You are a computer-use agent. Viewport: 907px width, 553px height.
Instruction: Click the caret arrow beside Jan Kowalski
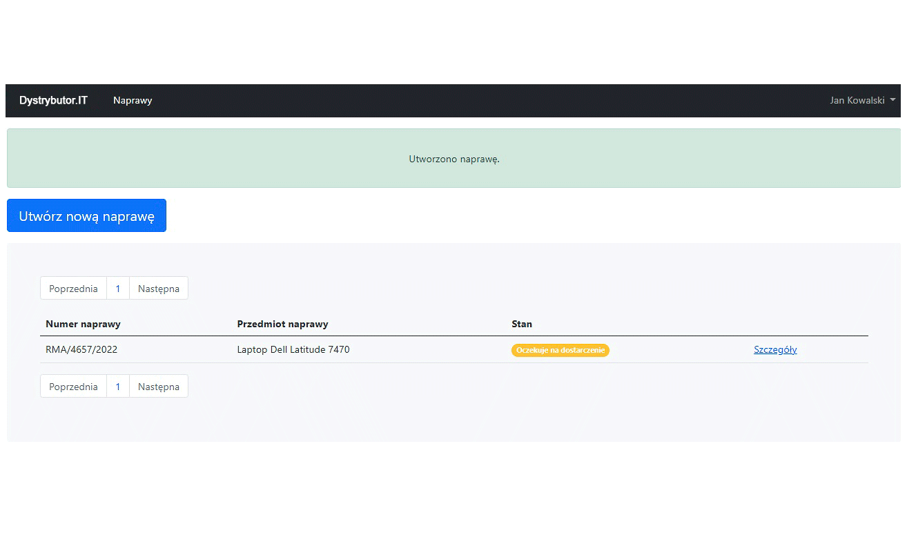pyautogui.click(x=893, y=100)
